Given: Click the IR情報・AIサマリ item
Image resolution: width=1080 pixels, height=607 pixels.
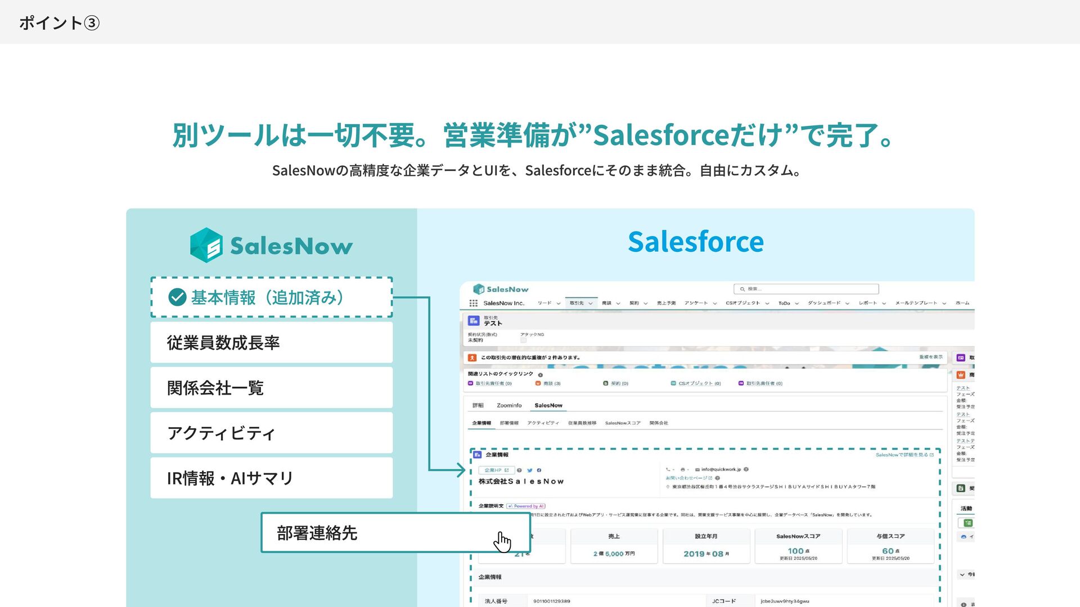Looking at the screenshot, I should coord(272,478).
